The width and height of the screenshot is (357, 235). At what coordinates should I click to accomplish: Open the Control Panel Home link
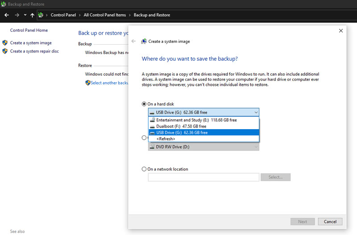(29, 30)
